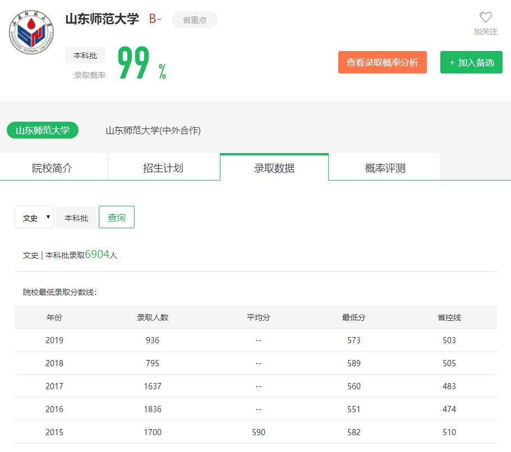Click minimum score 582

point(354,432)
